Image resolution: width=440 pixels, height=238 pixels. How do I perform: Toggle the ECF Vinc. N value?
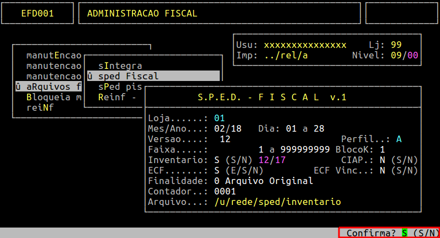click(x=382, y=170)
